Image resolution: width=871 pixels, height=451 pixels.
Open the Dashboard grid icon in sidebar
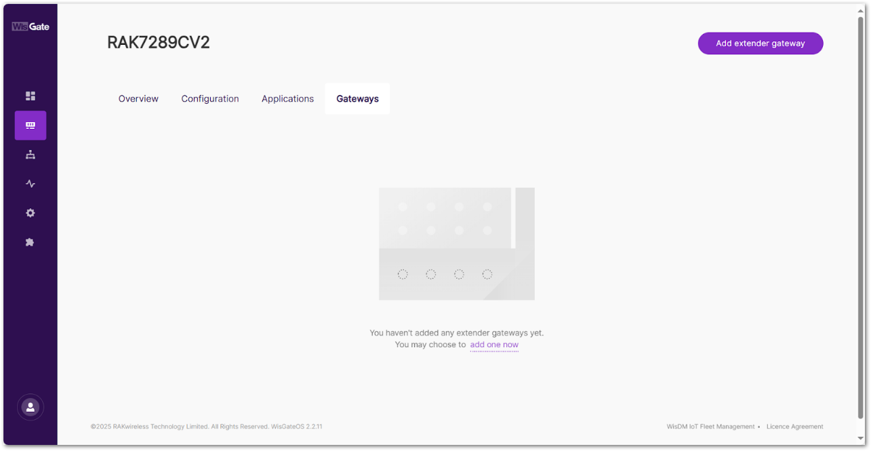point(30,96)
